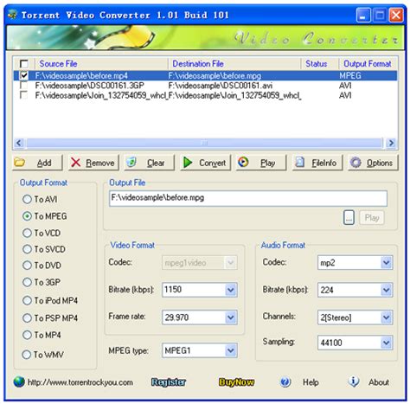Click the MPEG output format cell
The width and height of the screenshot is (410, 404).
(350, 76)
